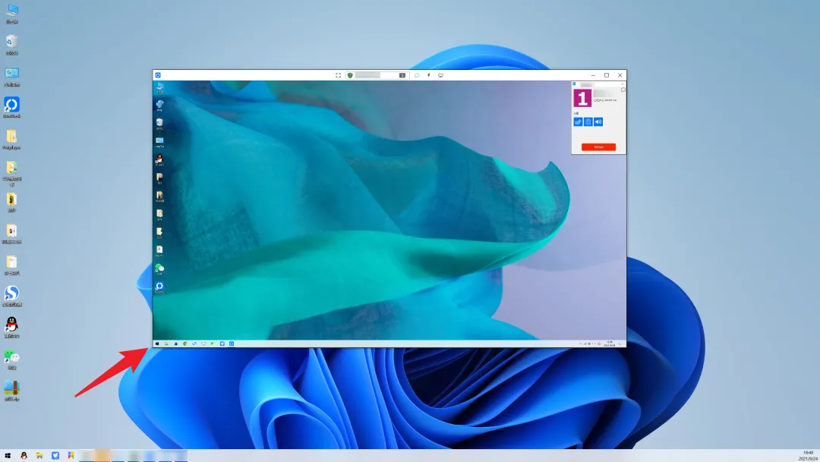Toggle the blue keyboard control permission icon

(578, 122)
